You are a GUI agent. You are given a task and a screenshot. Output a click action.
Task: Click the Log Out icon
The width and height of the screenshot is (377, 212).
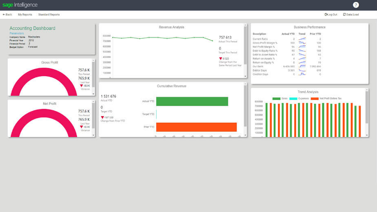point(326,14)
